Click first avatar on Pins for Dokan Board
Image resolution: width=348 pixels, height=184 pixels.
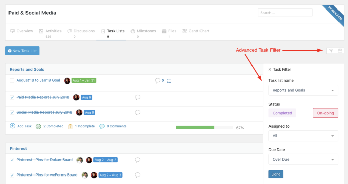[x=80, y=160]
